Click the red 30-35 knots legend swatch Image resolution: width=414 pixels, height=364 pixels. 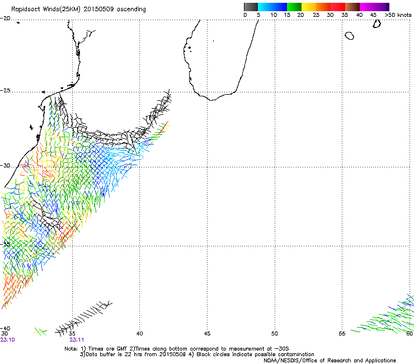coord(338,7)
